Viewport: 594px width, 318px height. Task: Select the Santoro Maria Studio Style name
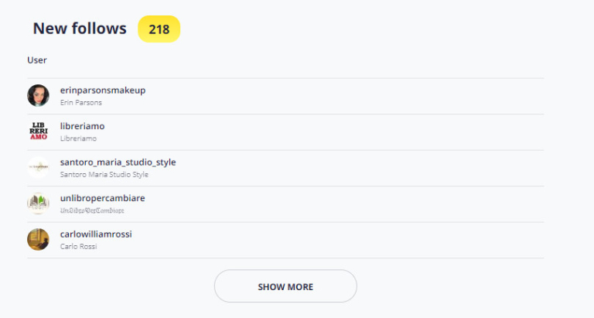[x=104, y=174]
